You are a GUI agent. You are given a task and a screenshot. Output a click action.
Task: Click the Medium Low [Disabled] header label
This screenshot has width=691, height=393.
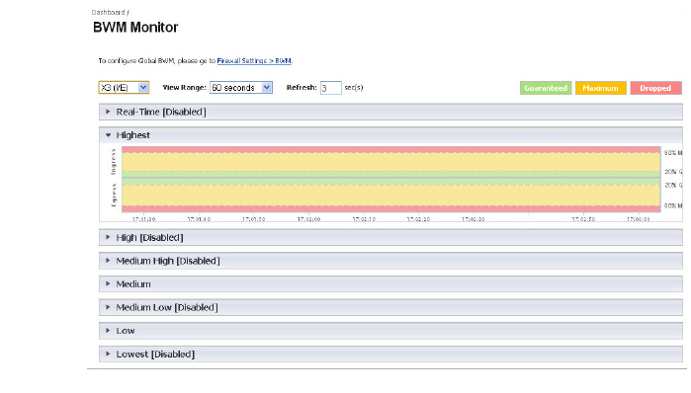click(167, 308)
